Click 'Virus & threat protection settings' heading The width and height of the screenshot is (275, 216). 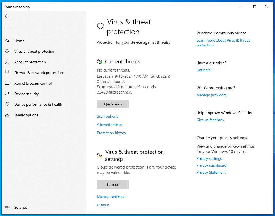135,156
